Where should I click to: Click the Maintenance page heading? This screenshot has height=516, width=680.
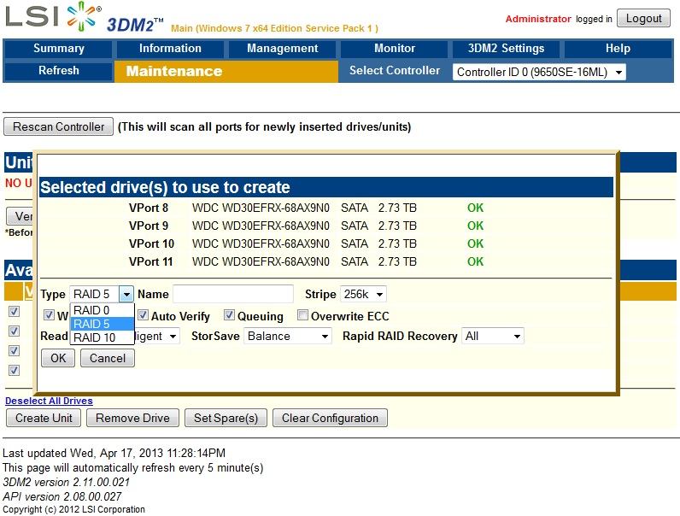(174, 71)
